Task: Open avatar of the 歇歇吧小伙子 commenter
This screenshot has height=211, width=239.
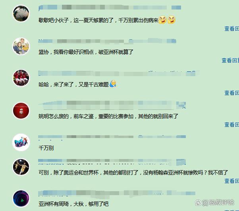Action: 21,13
